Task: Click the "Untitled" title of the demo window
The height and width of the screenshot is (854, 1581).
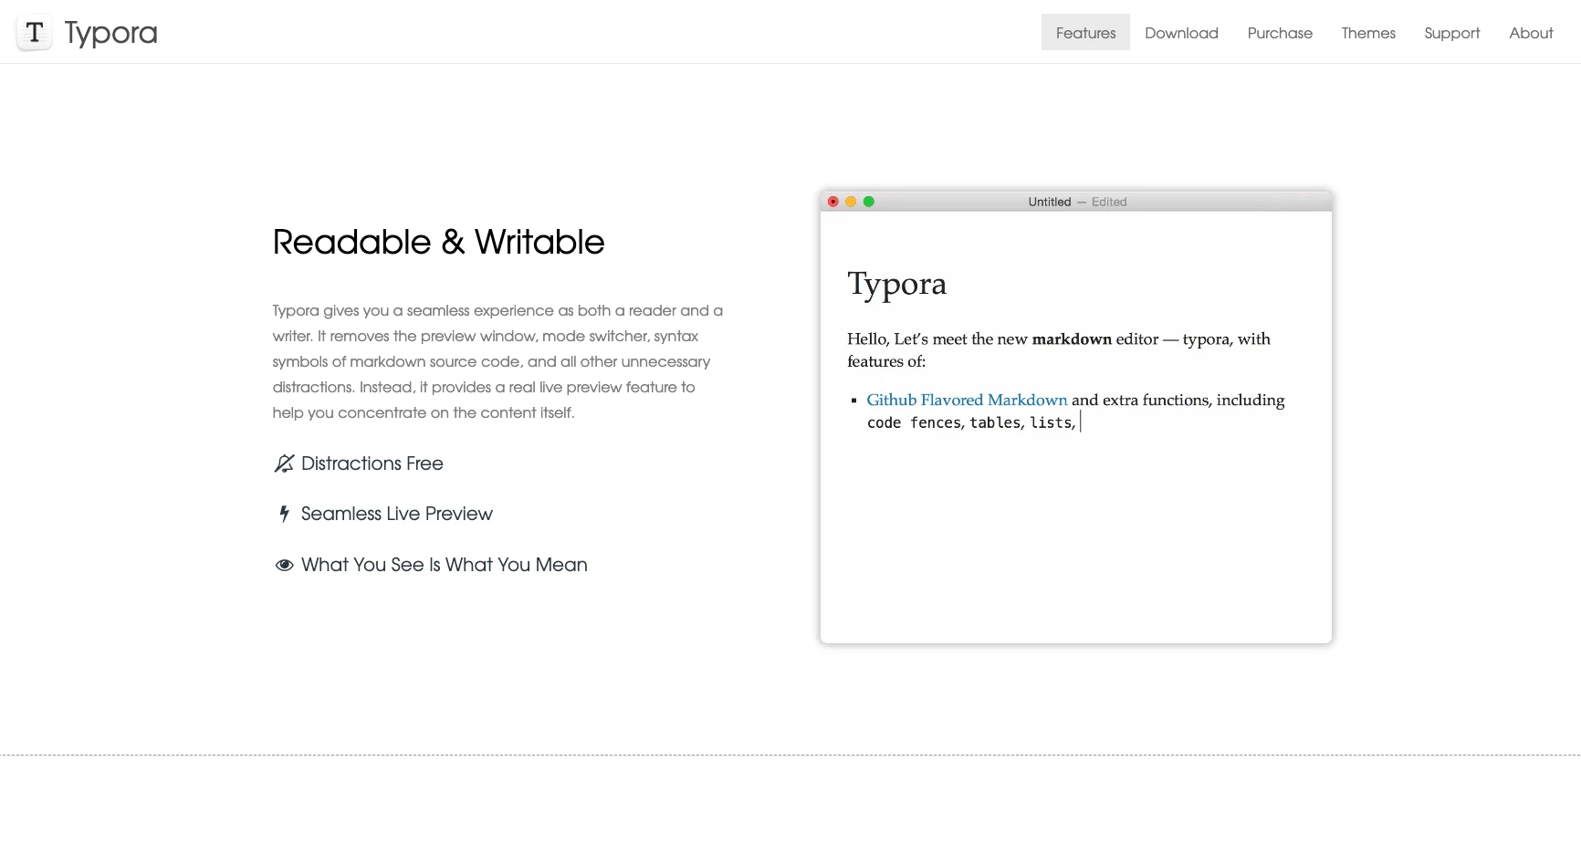Action: pyautogui.click(x=1049, y=202)
